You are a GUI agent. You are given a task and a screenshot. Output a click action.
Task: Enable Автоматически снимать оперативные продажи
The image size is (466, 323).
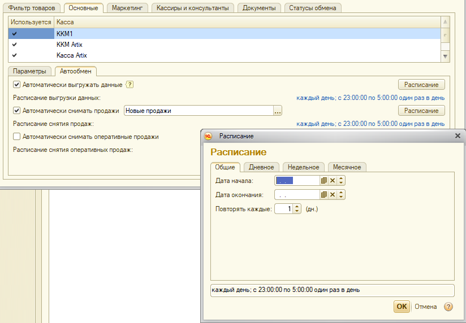pos(17,137)
